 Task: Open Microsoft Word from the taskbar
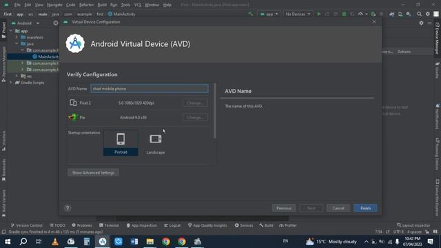(134, 242)
